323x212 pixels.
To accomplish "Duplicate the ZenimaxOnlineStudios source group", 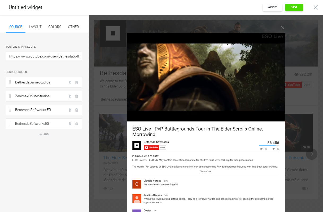I will pyautogui.click(x=70, y=96).
